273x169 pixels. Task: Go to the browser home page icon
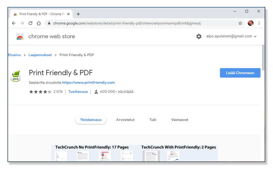(x=39, y=23)
